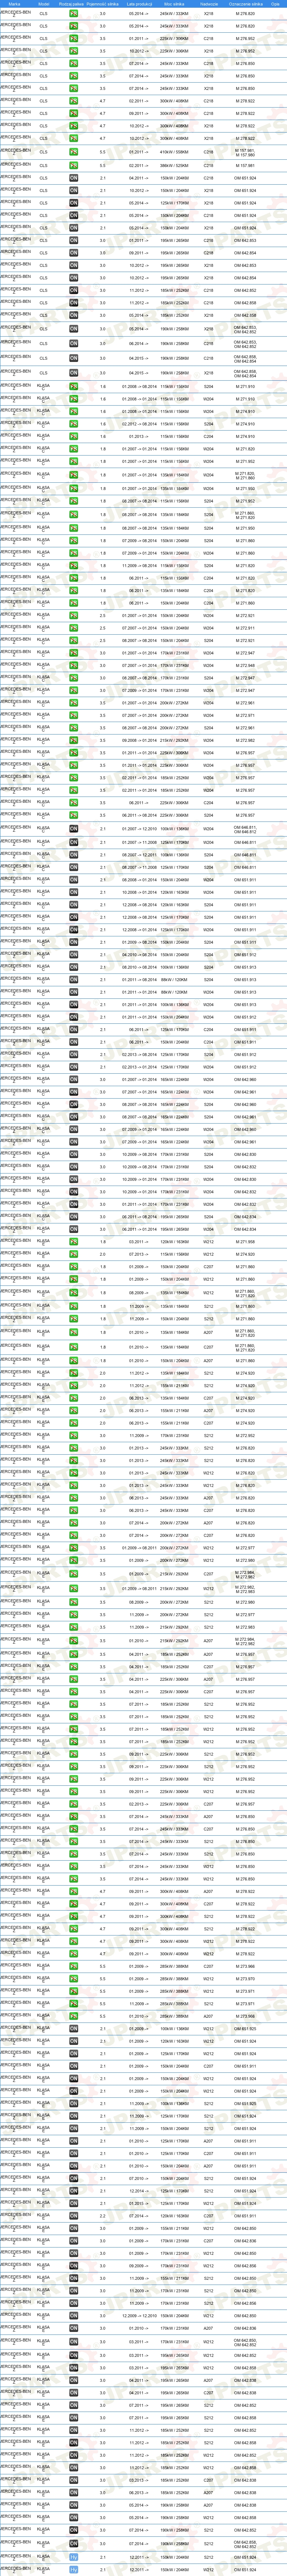Viewport: 287px width, 2576px height.
Task: Click the Marka column header
Action: pyautogui.click(x=14, y=4)
